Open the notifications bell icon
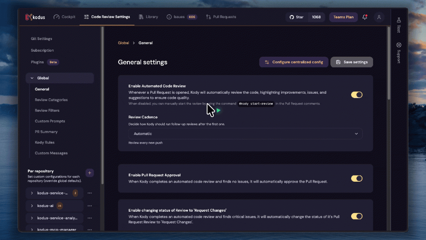This screenshot has width=426, height=240. pyautogui.click(x=365, y=17)
